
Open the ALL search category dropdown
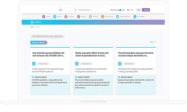(x=66, y=10)
